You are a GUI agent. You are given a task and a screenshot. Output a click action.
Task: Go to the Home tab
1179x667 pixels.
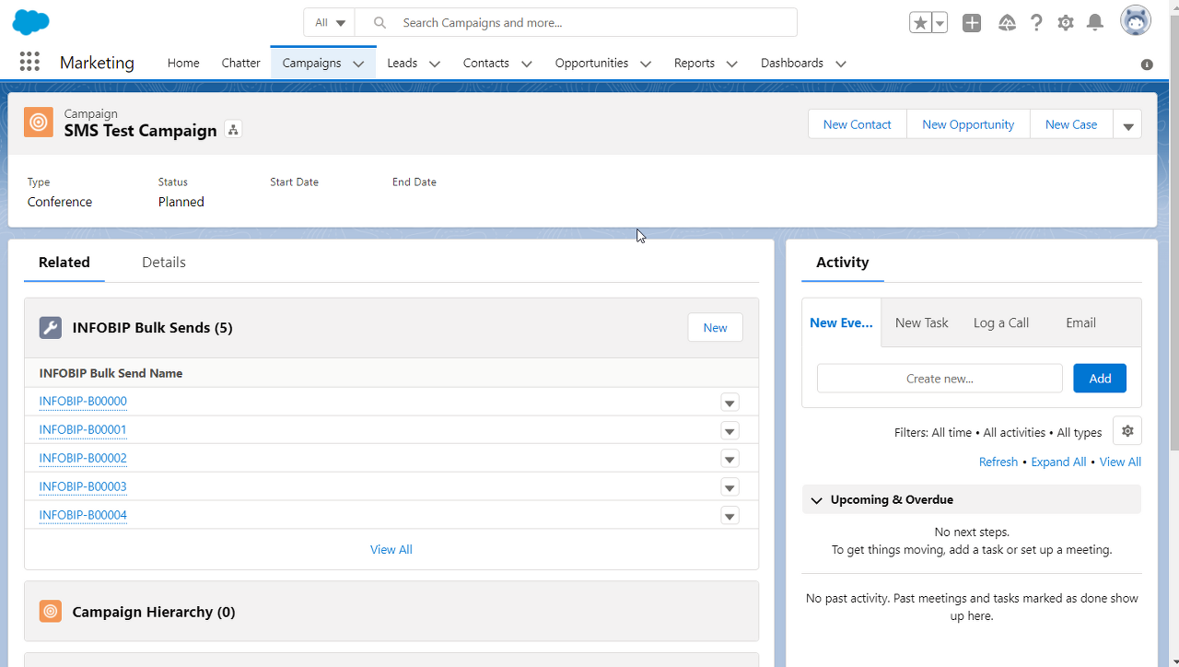pos(183,63)
